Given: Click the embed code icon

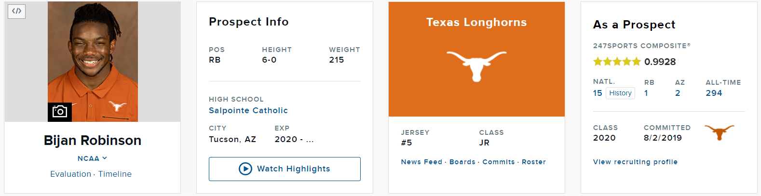Looking at the screenshot, I should [x=16, y=11].
